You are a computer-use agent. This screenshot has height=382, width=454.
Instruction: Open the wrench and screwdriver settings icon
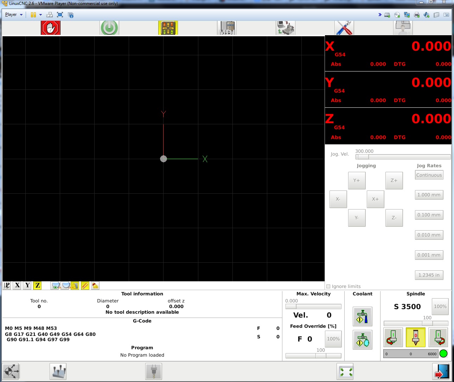tap(344, 28)
